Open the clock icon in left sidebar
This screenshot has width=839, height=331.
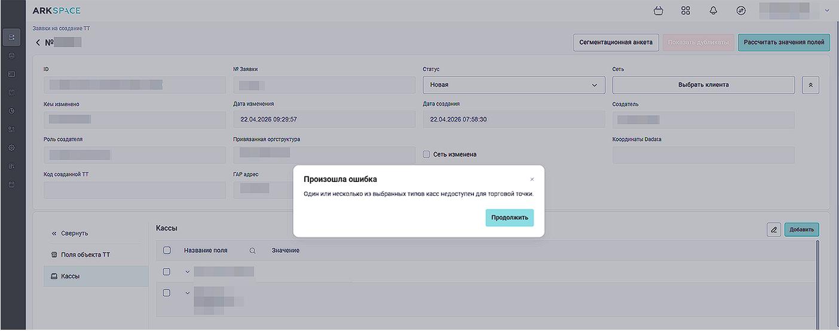pyautogui.click(x=11, y=111)
